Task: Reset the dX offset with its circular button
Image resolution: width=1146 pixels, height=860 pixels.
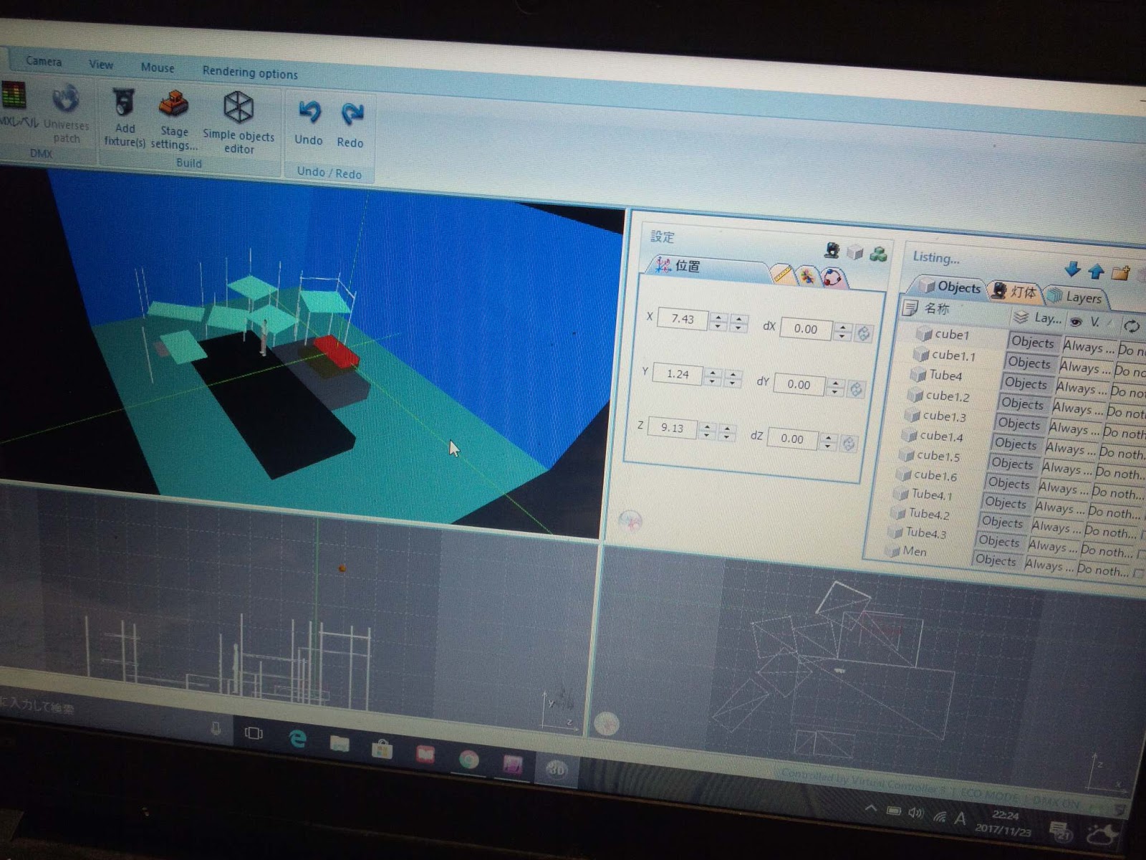Action: click(864, 333)
